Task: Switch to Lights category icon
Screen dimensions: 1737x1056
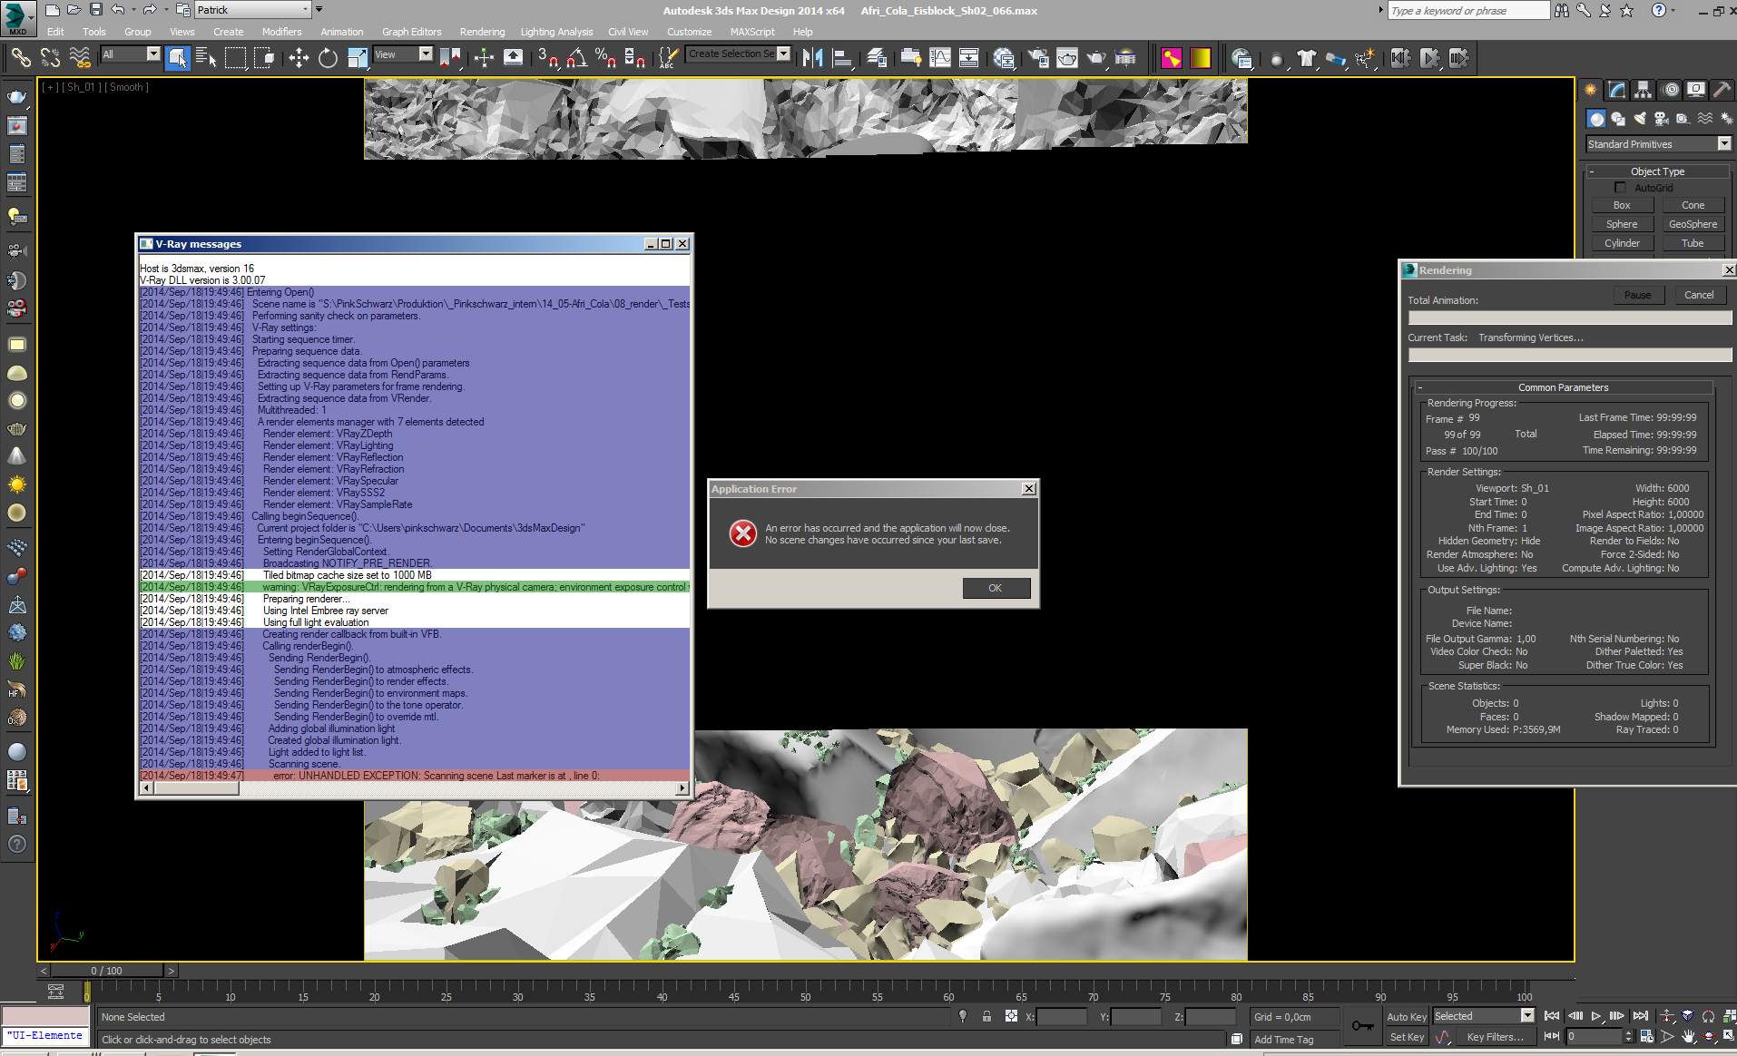Action: [x=1639, y=119]
